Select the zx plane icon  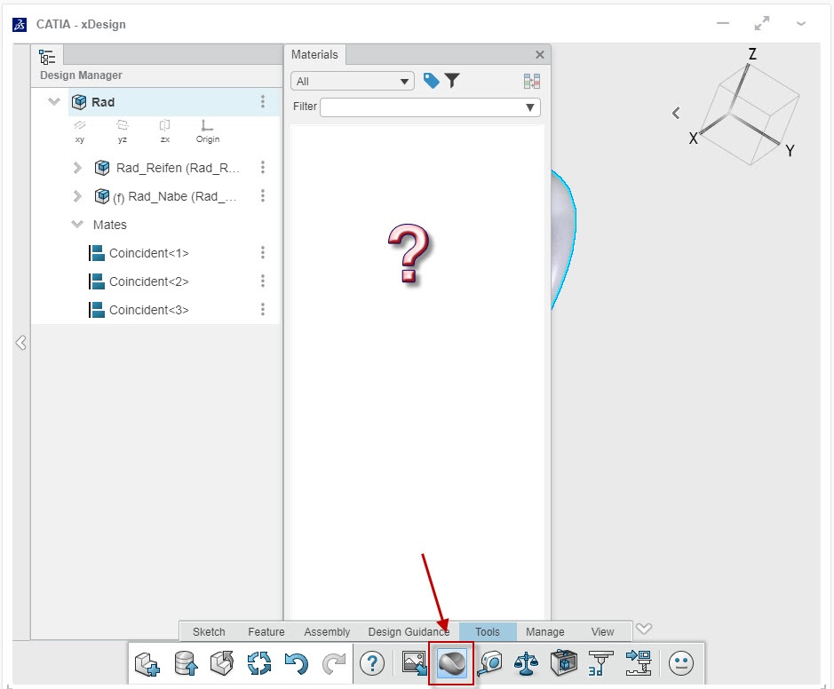tap(165, 131)
